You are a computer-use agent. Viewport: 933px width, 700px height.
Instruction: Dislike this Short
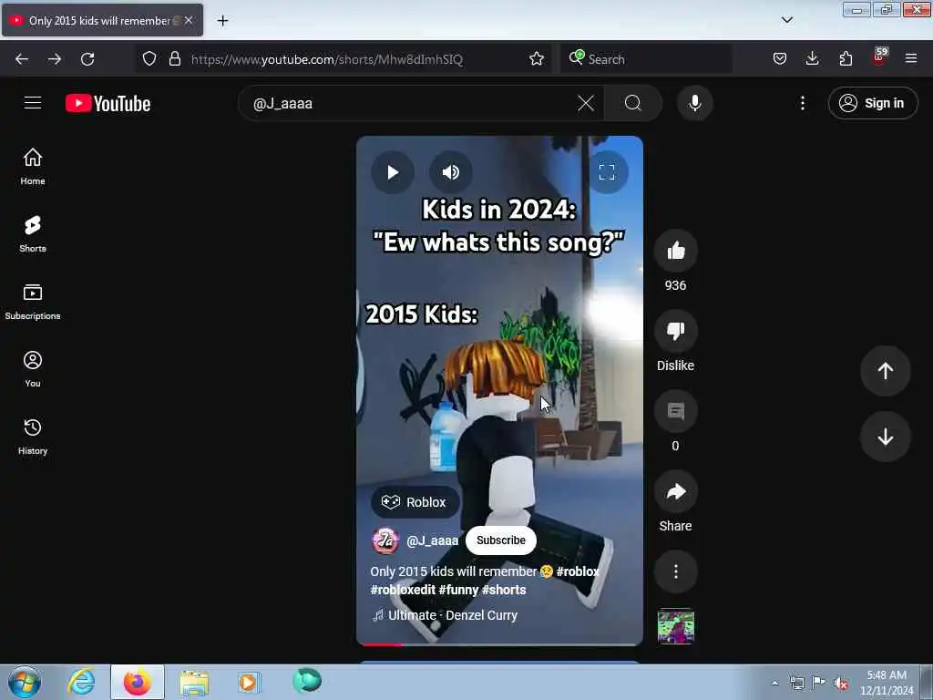click(x=675, y=331)
